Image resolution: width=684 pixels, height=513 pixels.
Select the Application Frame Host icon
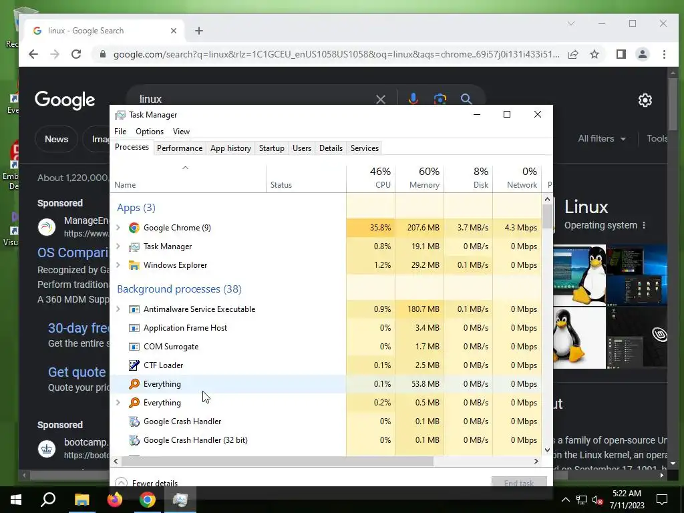(134, 328)
